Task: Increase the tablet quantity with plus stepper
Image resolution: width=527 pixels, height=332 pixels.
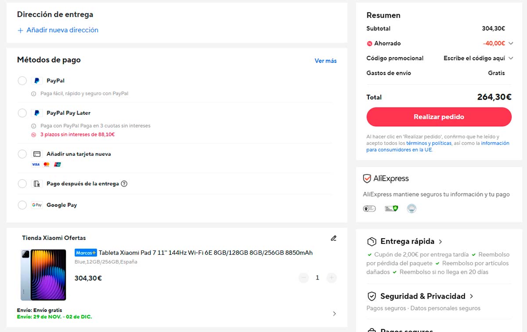Action: click(x=332, y=278)
